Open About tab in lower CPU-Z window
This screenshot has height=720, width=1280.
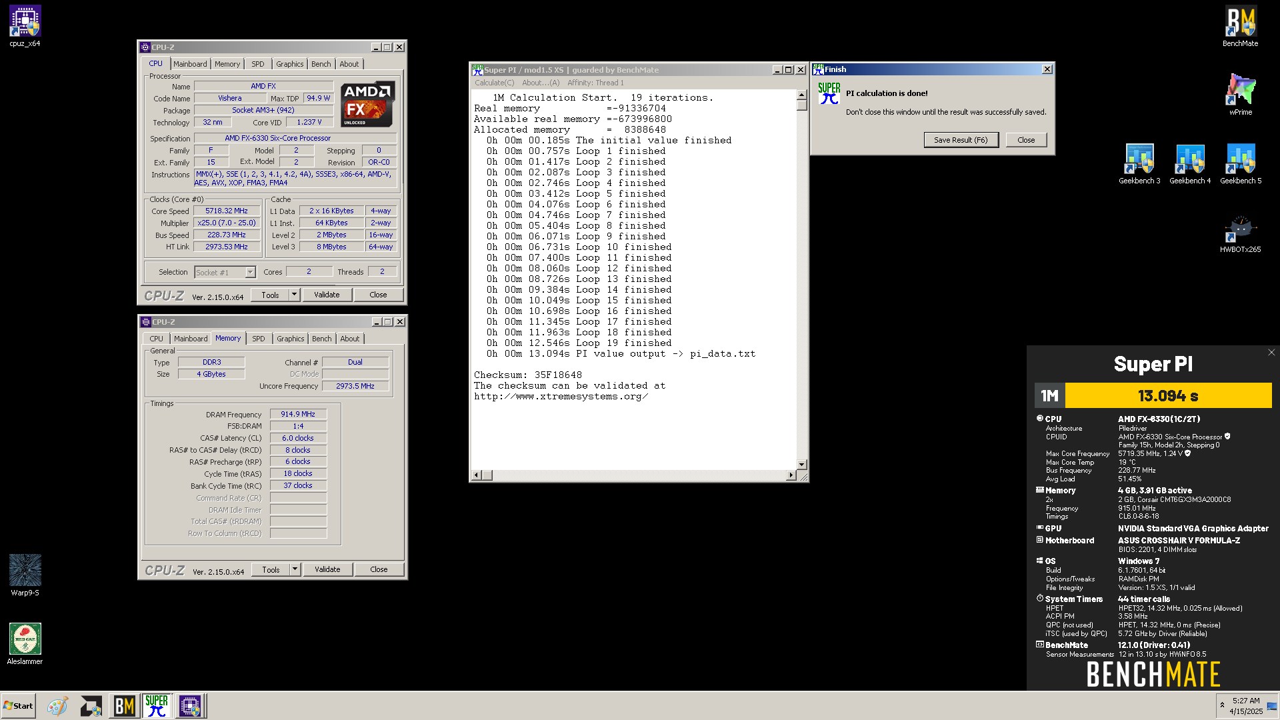click(x=350, y=339)
